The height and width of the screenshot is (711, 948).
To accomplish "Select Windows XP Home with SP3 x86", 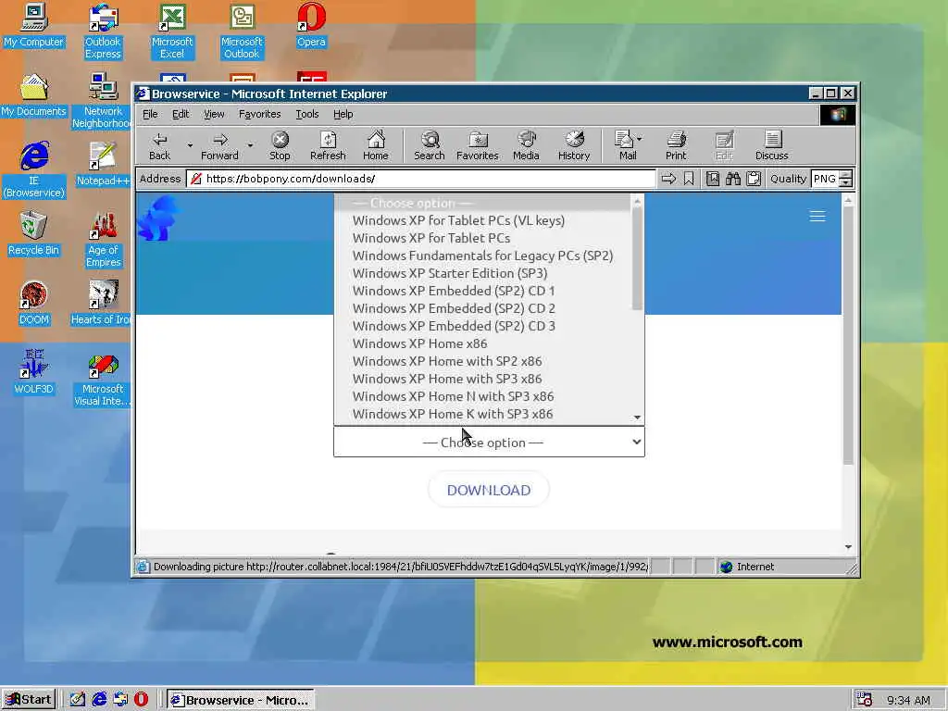I will (x=482, y=379).
